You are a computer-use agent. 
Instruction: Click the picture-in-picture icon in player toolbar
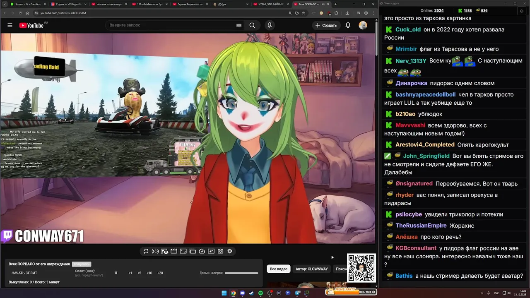pyautogui.click(x=183, y=251)
